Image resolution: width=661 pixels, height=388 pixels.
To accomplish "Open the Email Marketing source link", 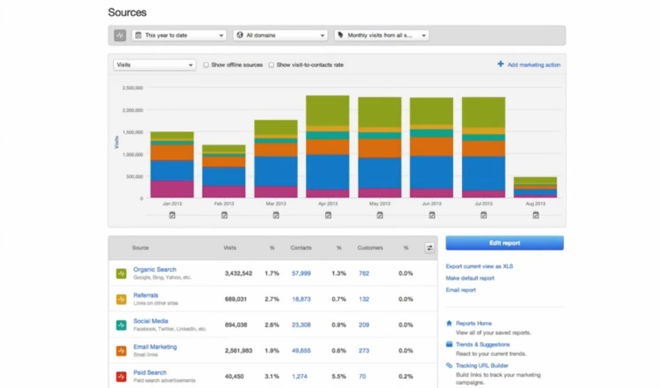I will [x=155, y=347].
